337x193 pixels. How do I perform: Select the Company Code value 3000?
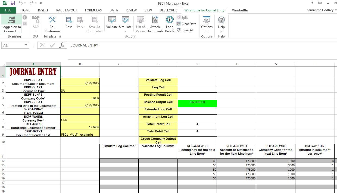point(276,165)
